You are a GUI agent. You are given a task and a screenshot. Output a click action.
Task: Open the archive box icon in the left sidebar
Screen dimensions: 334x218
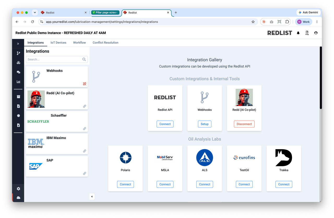[x=18, y=97]
